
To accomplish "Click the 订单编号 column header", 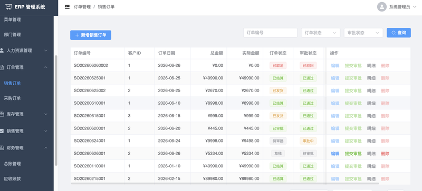I will [82, 53].
